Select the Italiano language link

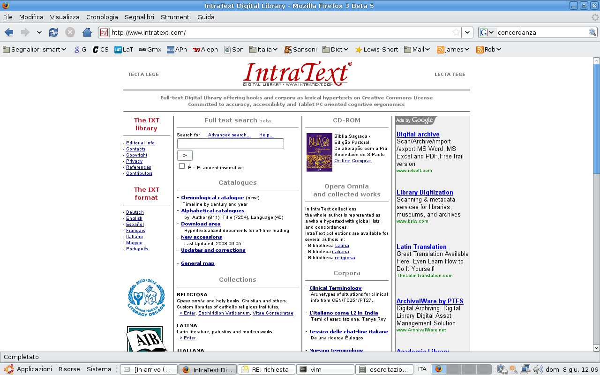coord(135,237)
